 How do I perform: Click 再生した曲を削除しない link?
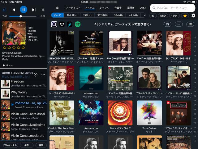click(16, 77)
